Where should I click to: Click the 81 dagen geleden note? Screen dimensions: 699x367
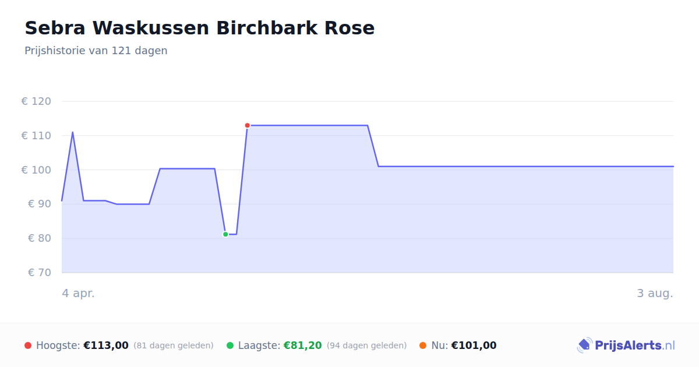tap(174, 345)
